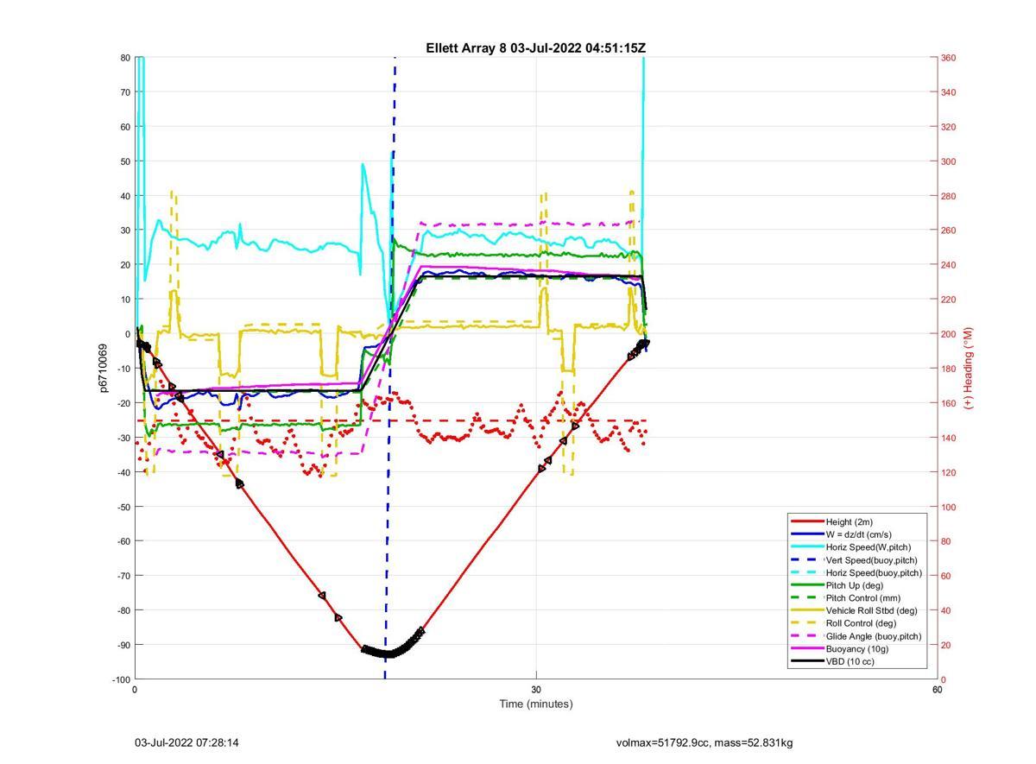Click the "volmax=51792.9cc, mass=52.831kg" footer text
Viewport: 1036px width, 764px height.
pos(704,742)
